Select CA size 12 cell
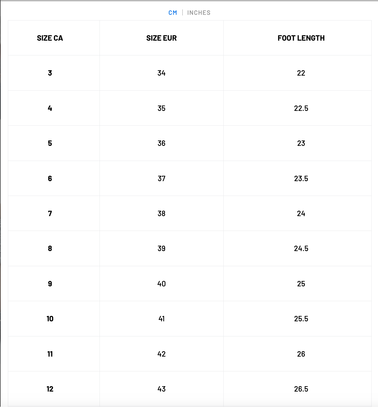The height and width of the screenshot is (407, 378). tap(50, 389)
